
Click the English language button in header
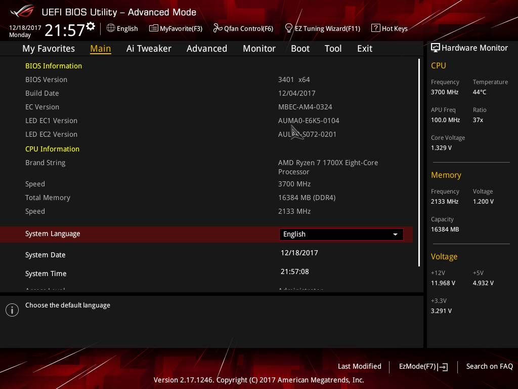coord(122,28)
